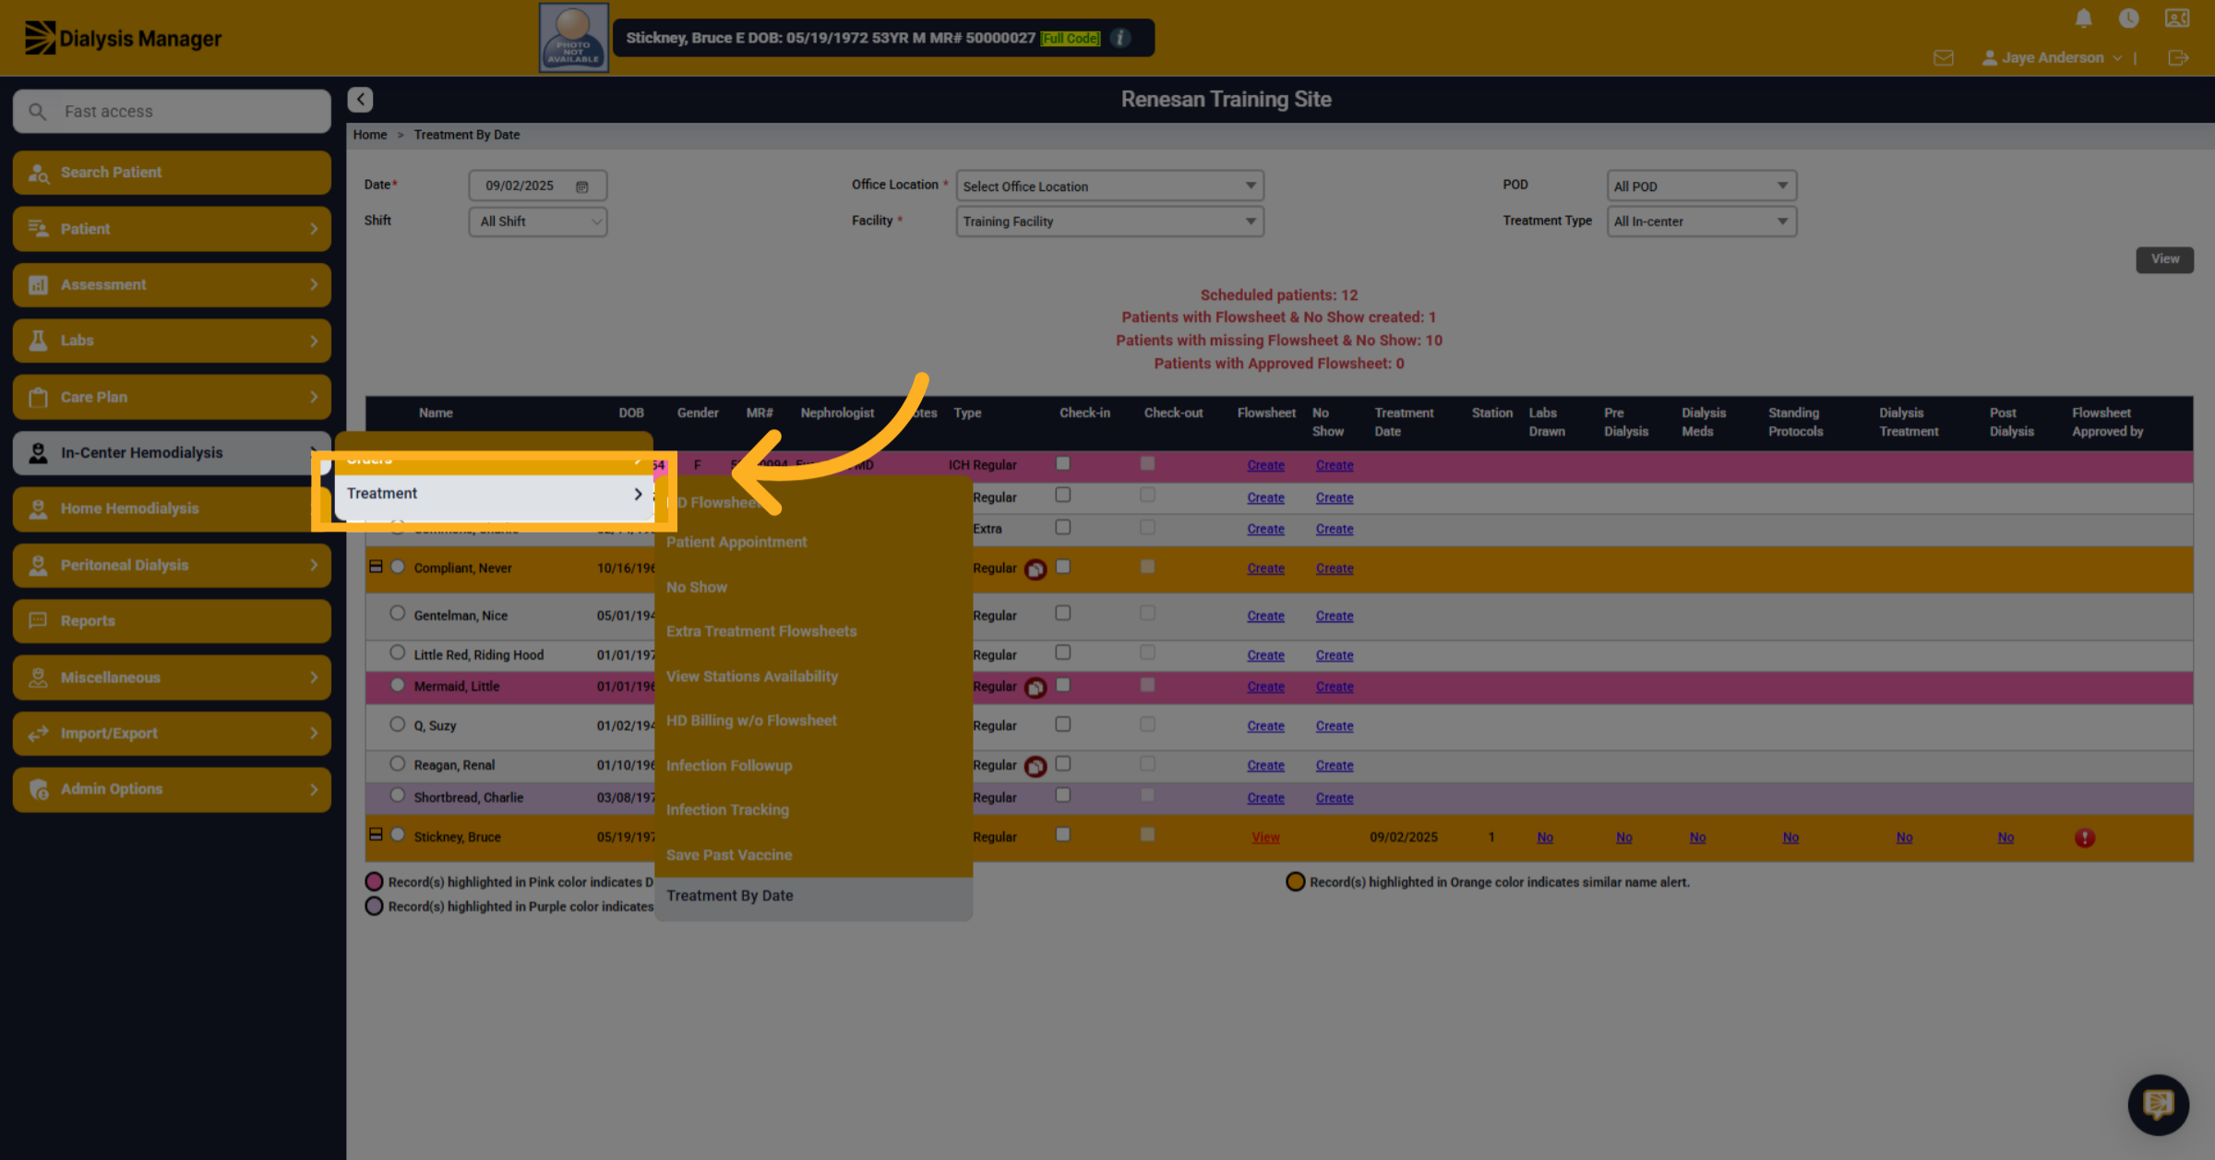Screen dimensions: 2215x1160
Task: Open the clock history icon
Action: click(2129, 18)
